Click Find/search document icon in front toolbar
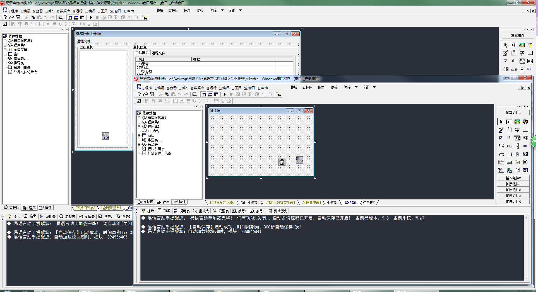Image resolution: width=538 pixels, height=292 pixels. 194,94
